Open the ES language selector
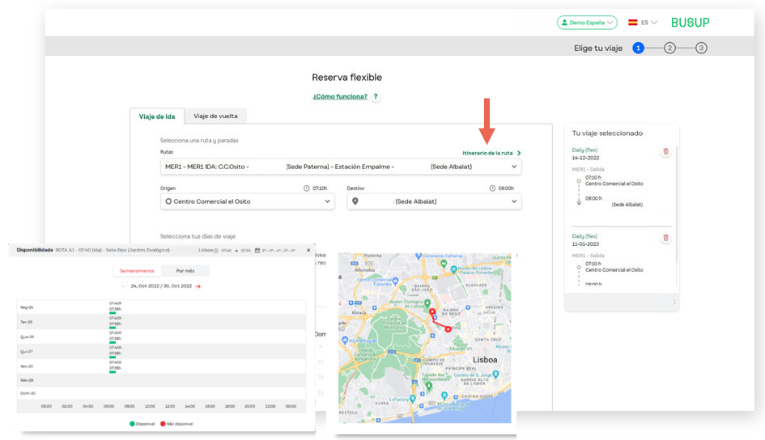 pyautogui.click(x=643, y=23)
